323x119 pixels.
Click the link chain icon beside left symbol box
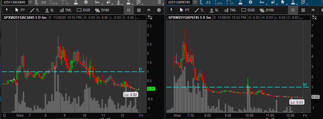pos(36,2)
